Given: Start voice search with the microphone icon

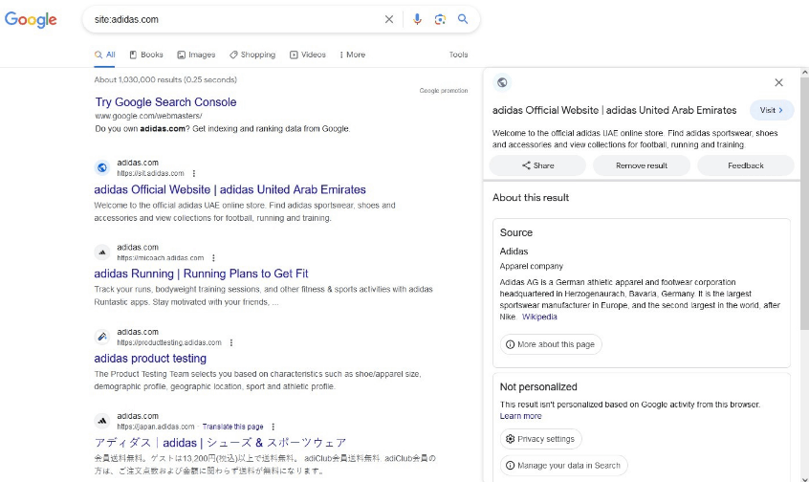Looking at the screenshot, I should click(x=417, y=19).
